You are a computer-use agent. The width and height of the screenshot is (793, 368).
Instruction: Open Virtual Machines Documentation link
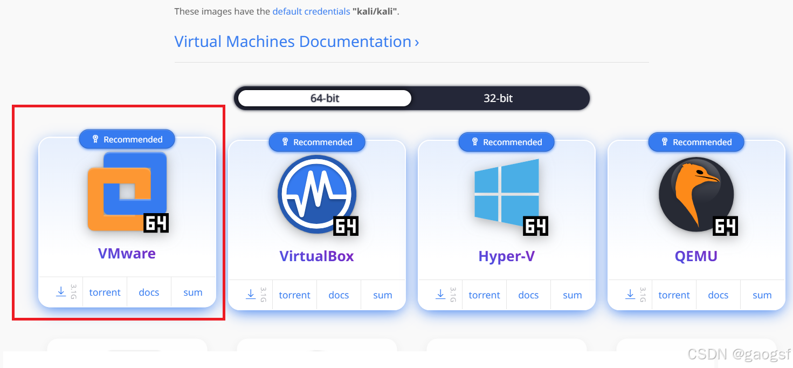point(296,42)
